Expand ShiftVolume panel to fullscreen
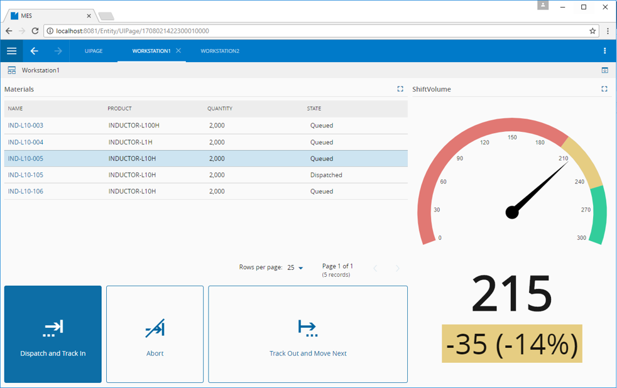 (604, 89)
